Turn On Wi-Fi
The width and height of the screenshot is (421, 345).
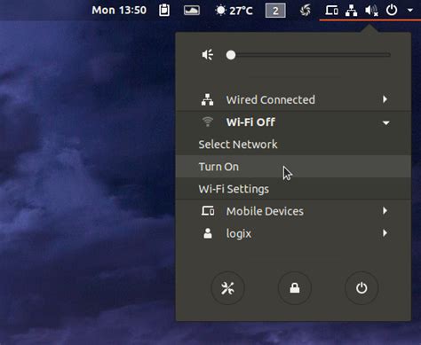[293, 167]
